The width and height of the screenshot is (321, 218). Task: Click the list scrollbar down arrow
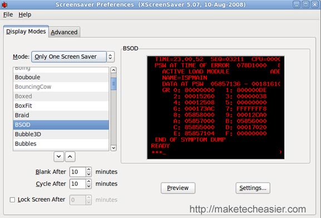(113, 148)
